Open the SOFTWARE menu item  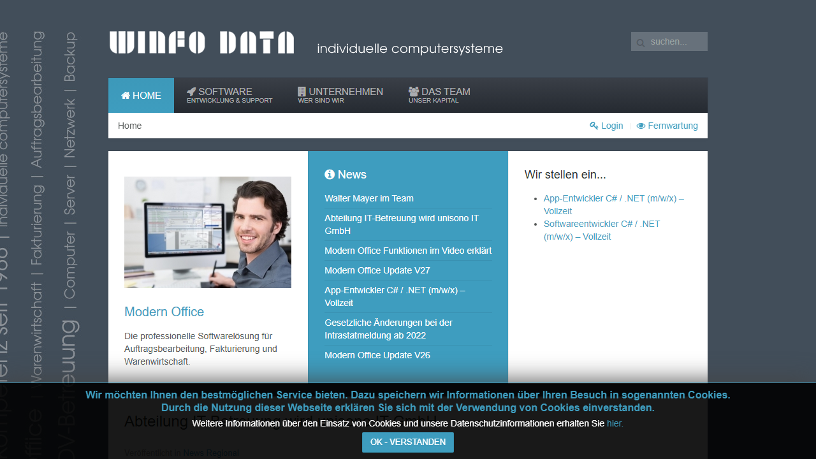coord(229,96)
